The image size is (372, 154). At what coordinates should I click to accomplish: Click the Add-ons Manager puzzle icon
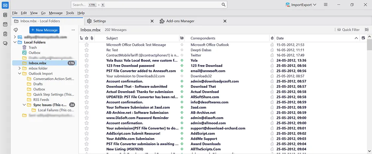(162, 21)
